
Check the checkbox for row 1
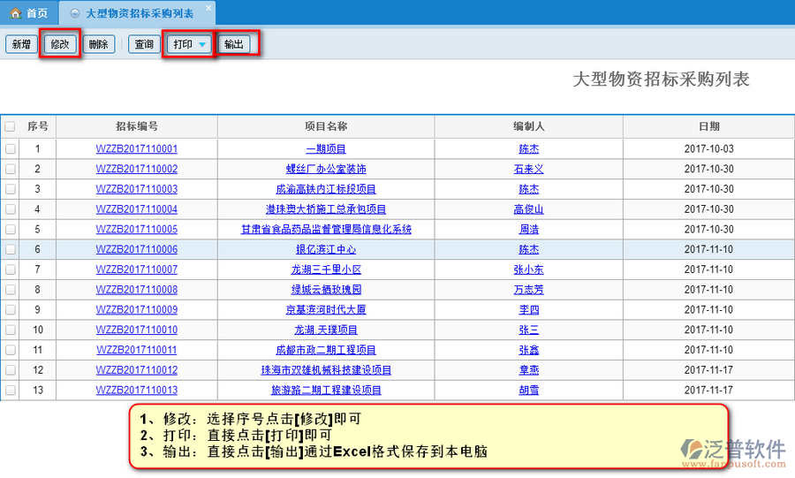click(x=10, y=149)
